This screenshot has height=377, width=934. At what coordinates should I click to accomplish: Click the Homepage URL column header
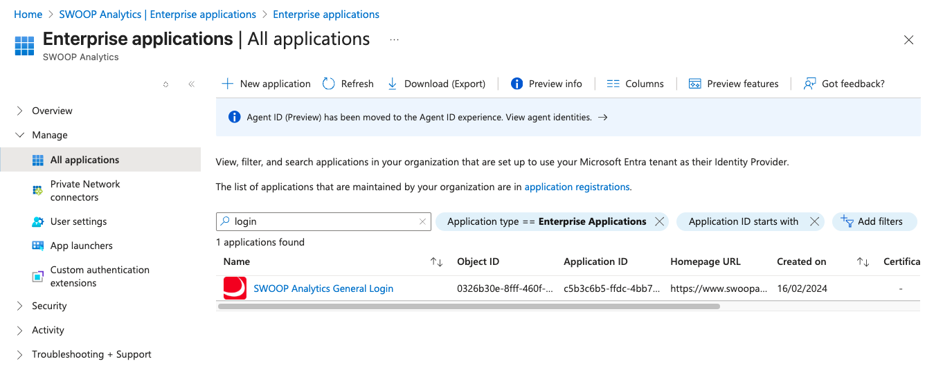(x=706, y=261)
